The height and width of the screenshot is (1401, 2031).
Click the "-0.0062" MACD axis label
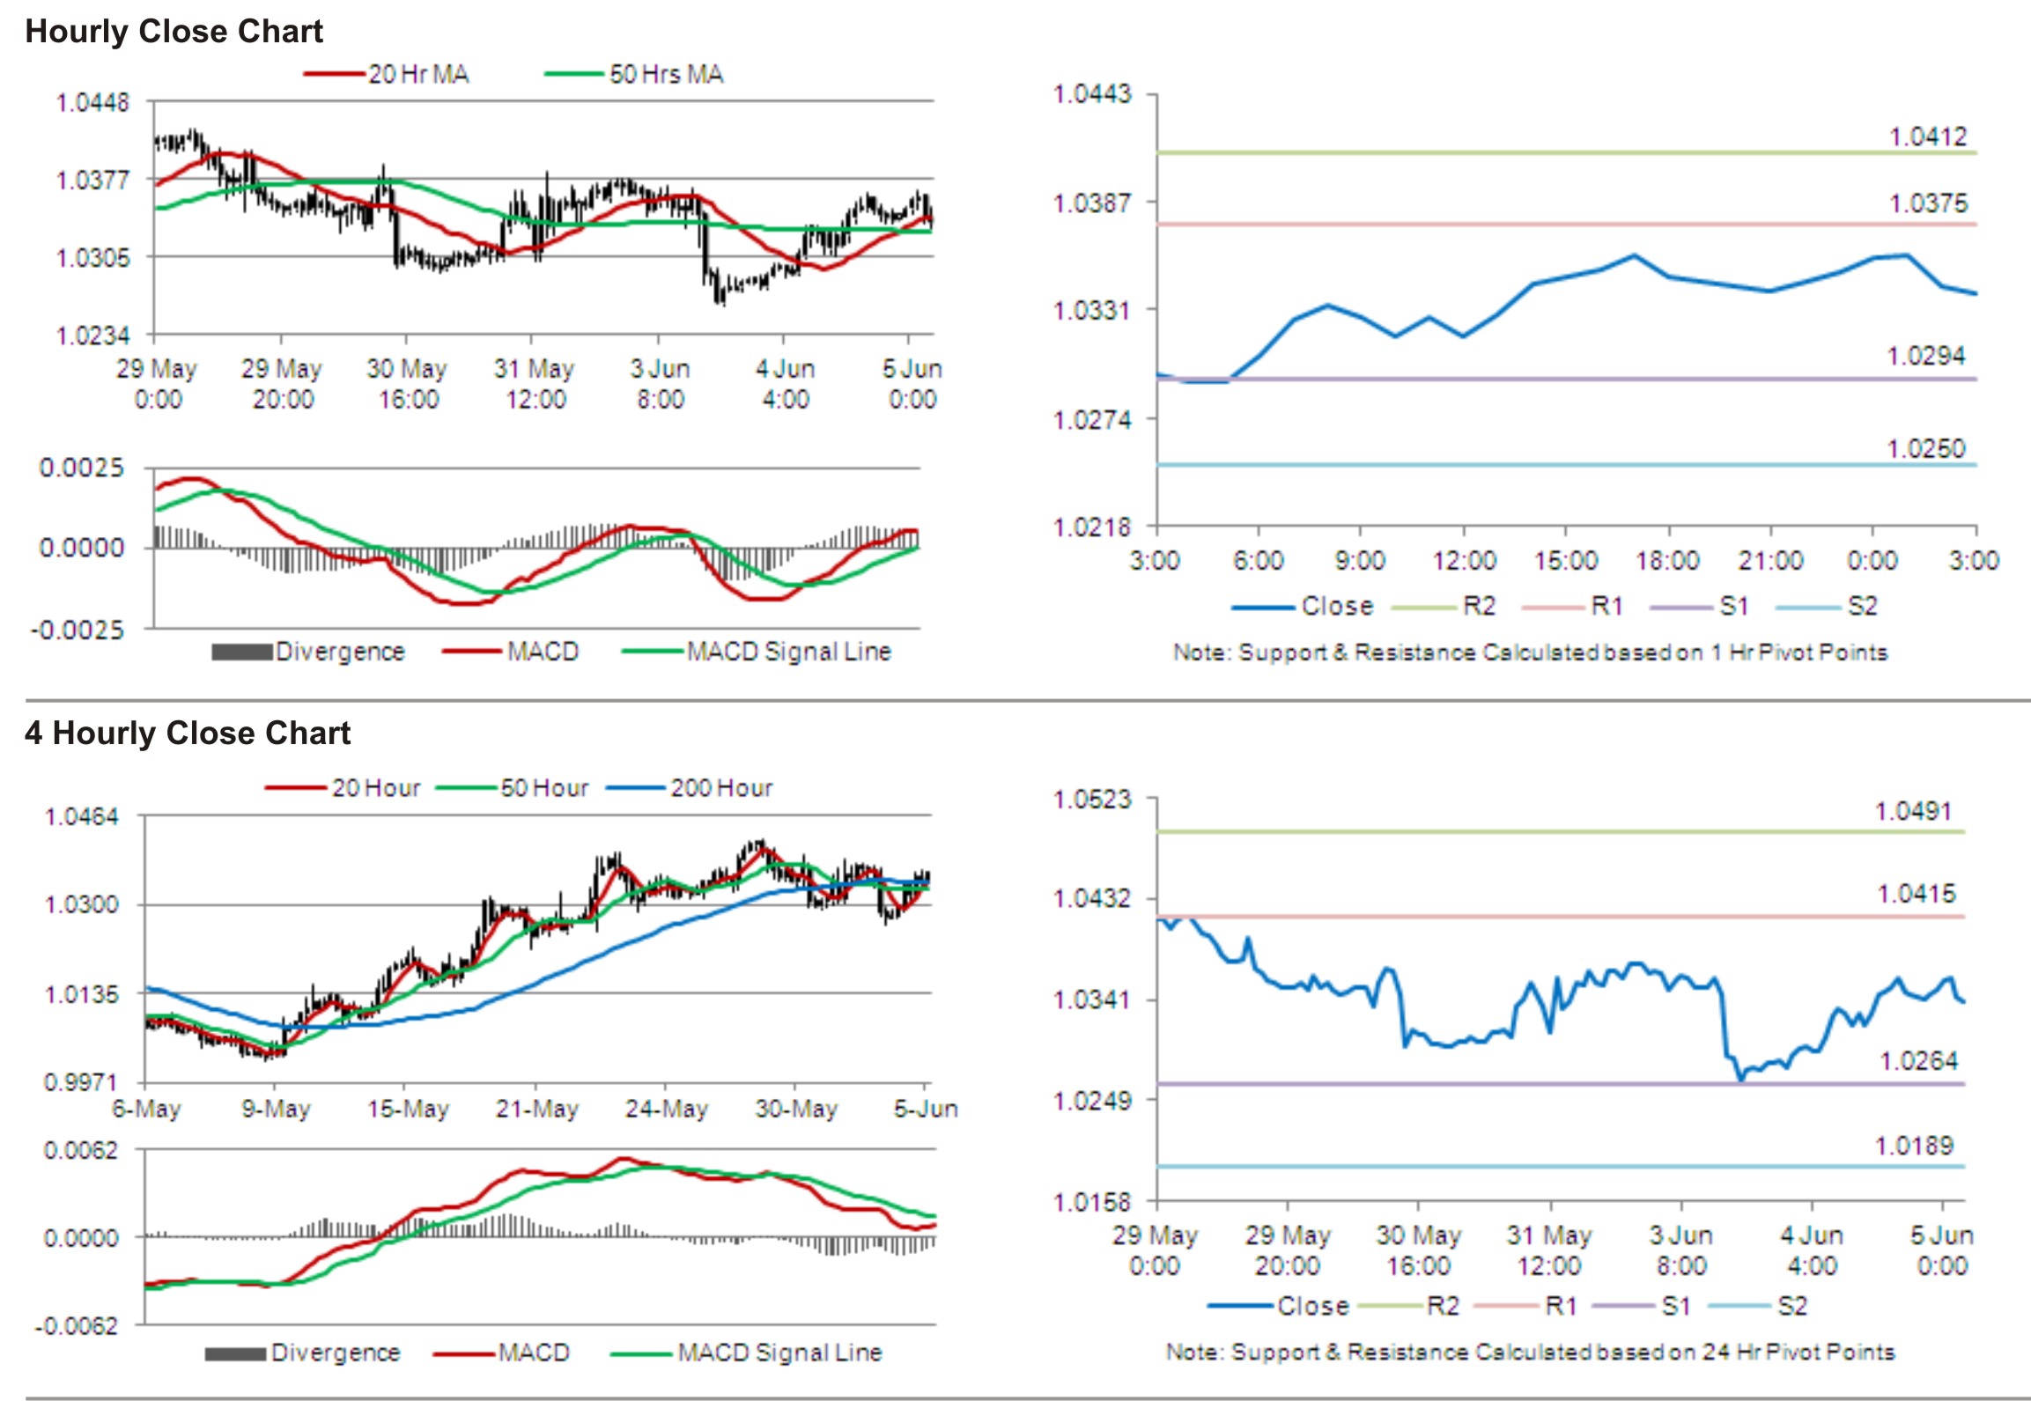coord(76,1325)
